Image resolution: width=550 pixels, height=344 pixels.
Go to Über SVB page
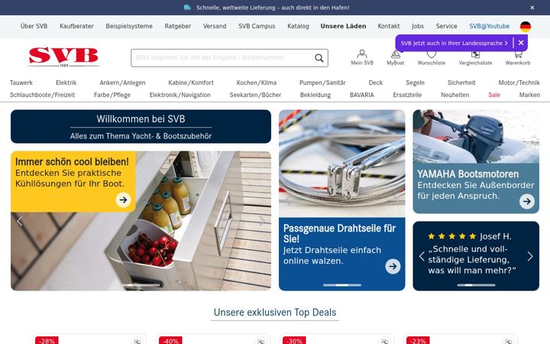[x=34, y=26]
